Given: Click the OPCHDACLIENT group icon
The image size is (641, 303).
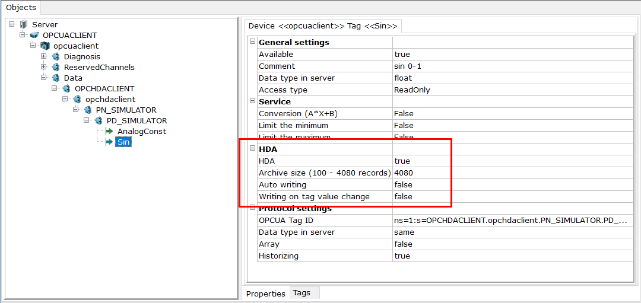Looking at the screenshot, I should (x=66, y=88).
